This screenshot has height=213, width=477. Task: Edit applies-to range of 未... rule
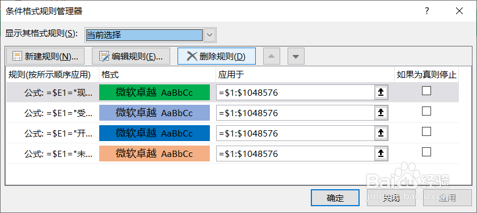tap(295, 154)
